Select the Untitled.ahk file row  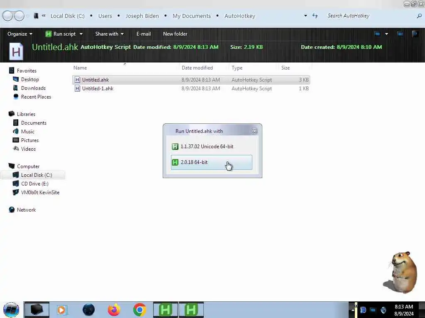(191, 80)
